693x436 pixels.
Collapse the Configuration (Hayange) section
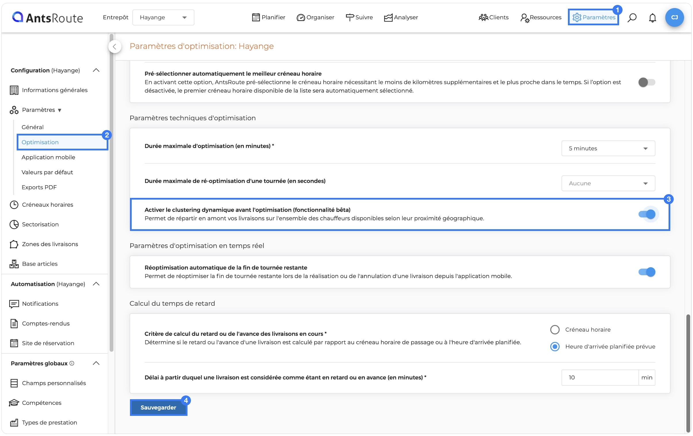click(96, 70)
